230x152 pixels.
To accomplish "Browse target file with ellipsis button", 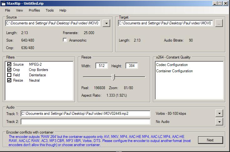I will click(x=219, y=23).
